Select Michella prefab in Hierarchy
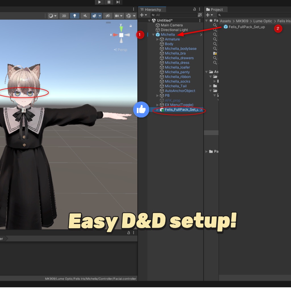Screen dimensions: 291x291 pos(168,34)
